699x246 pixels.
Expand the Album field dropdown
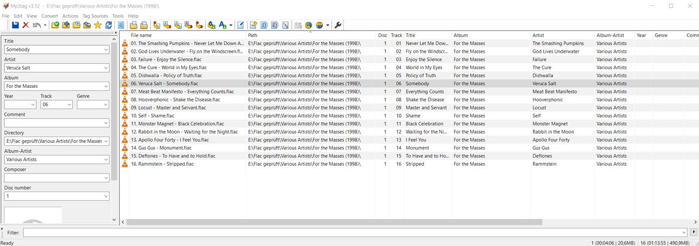click(x=106, y=86)
